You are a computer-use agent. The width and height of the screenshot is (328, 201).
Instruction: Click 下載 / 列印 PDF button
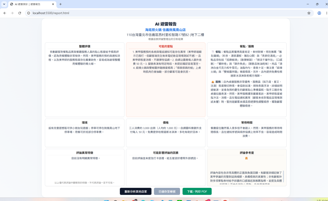(x=197, y=191)
